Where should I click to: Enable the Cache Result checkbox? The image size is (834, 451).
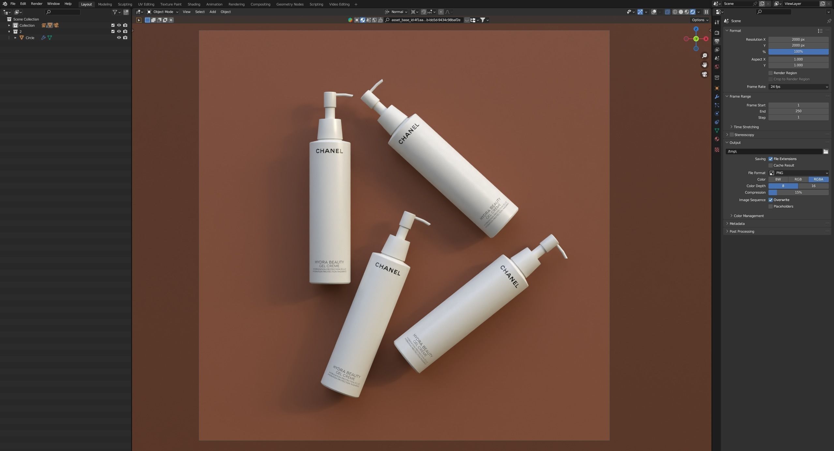click(x=770, y=165)
